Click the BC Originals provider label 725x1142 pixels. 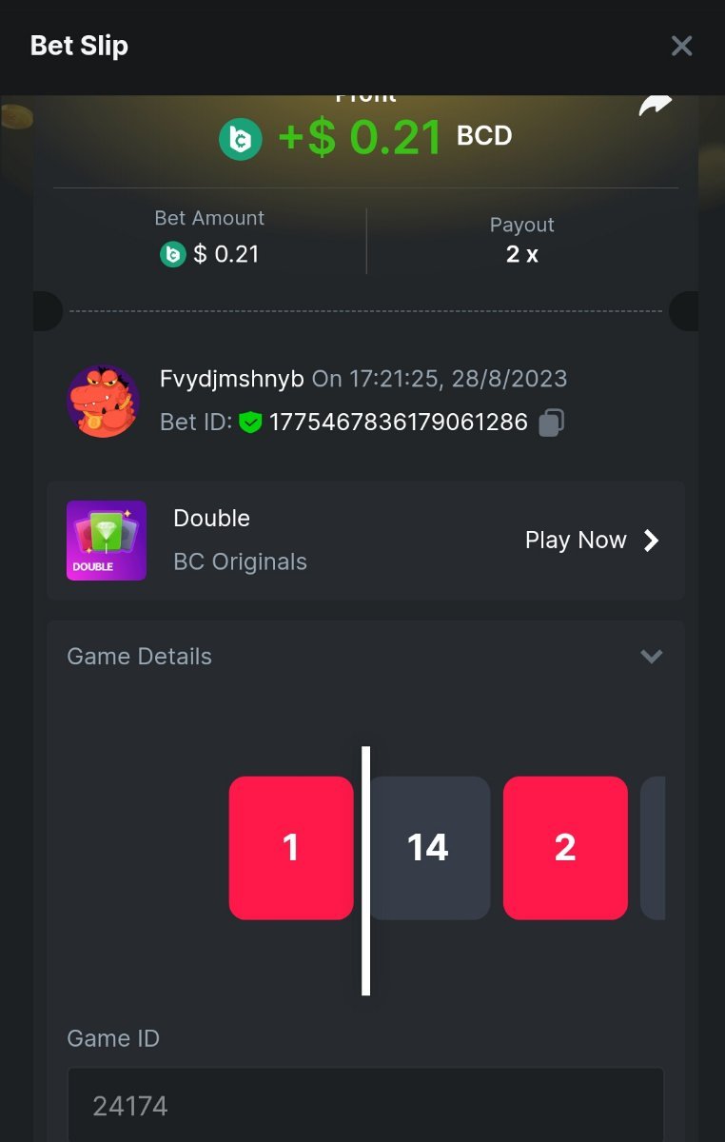click(241, 561)
